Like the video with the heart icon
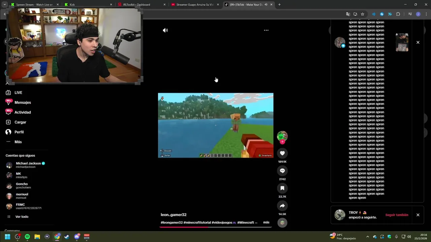Screen dimensions: 431x242 click(x=282, y=153)
